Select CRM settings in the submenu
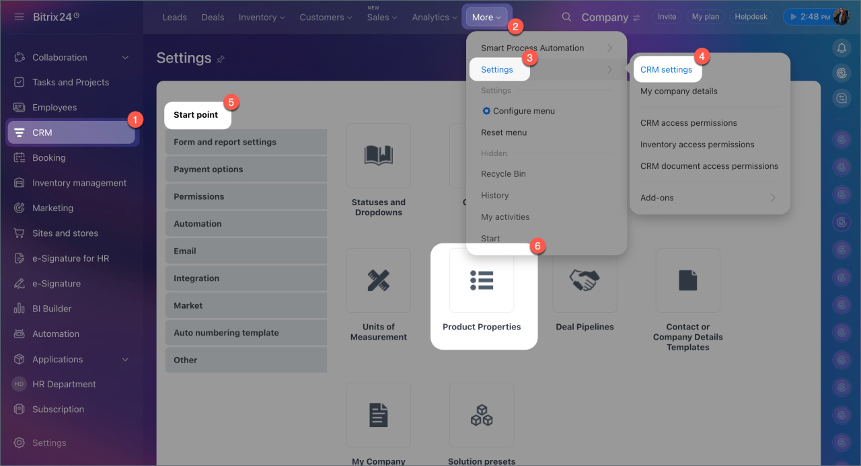The width and height of the screenshot is (861, 466). [x=666, y=69]
